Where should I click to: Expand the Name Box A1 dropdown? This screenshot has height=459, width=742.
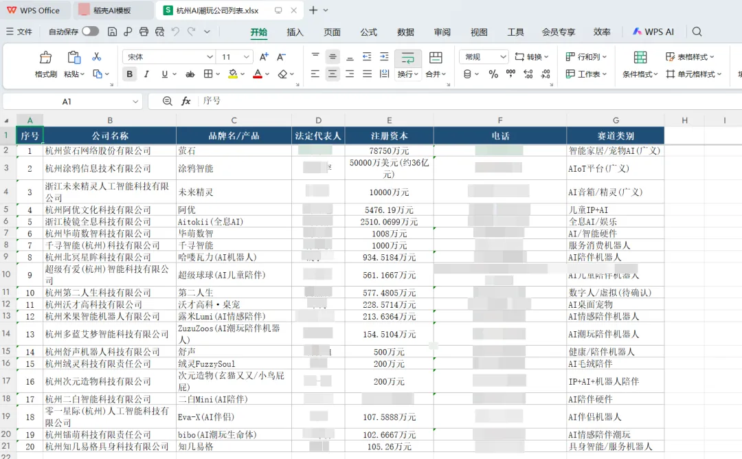click(x=135, y=101)
